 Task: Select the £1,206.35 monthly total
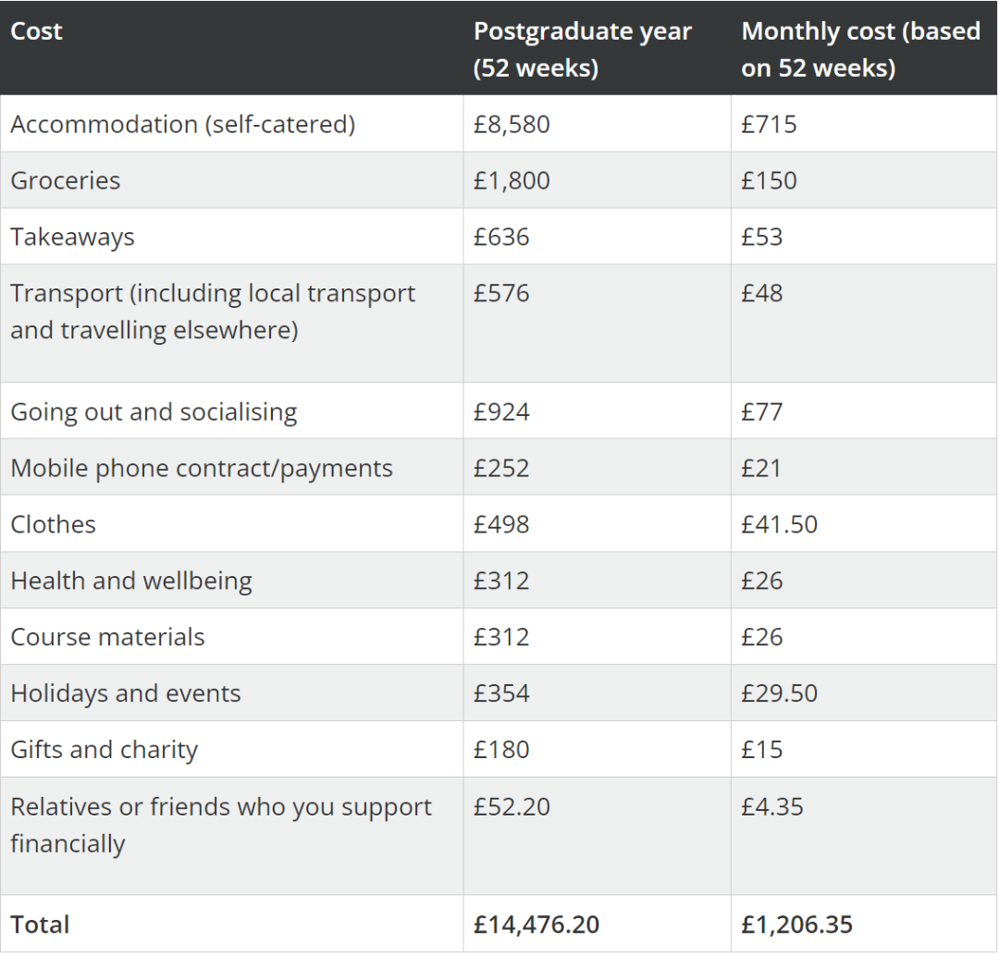797,925
